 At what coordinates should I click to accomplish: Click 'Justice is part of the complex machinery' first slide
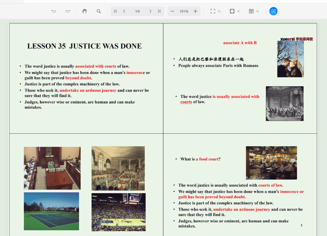click(72, 84)
